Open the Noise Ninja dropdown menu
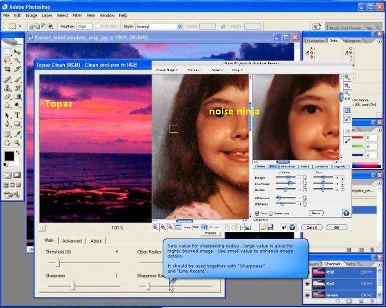 [x=167, y=70]
